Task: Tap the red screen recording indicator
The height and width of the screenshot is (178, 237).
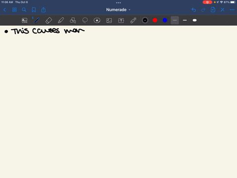Action: (207, 2)
